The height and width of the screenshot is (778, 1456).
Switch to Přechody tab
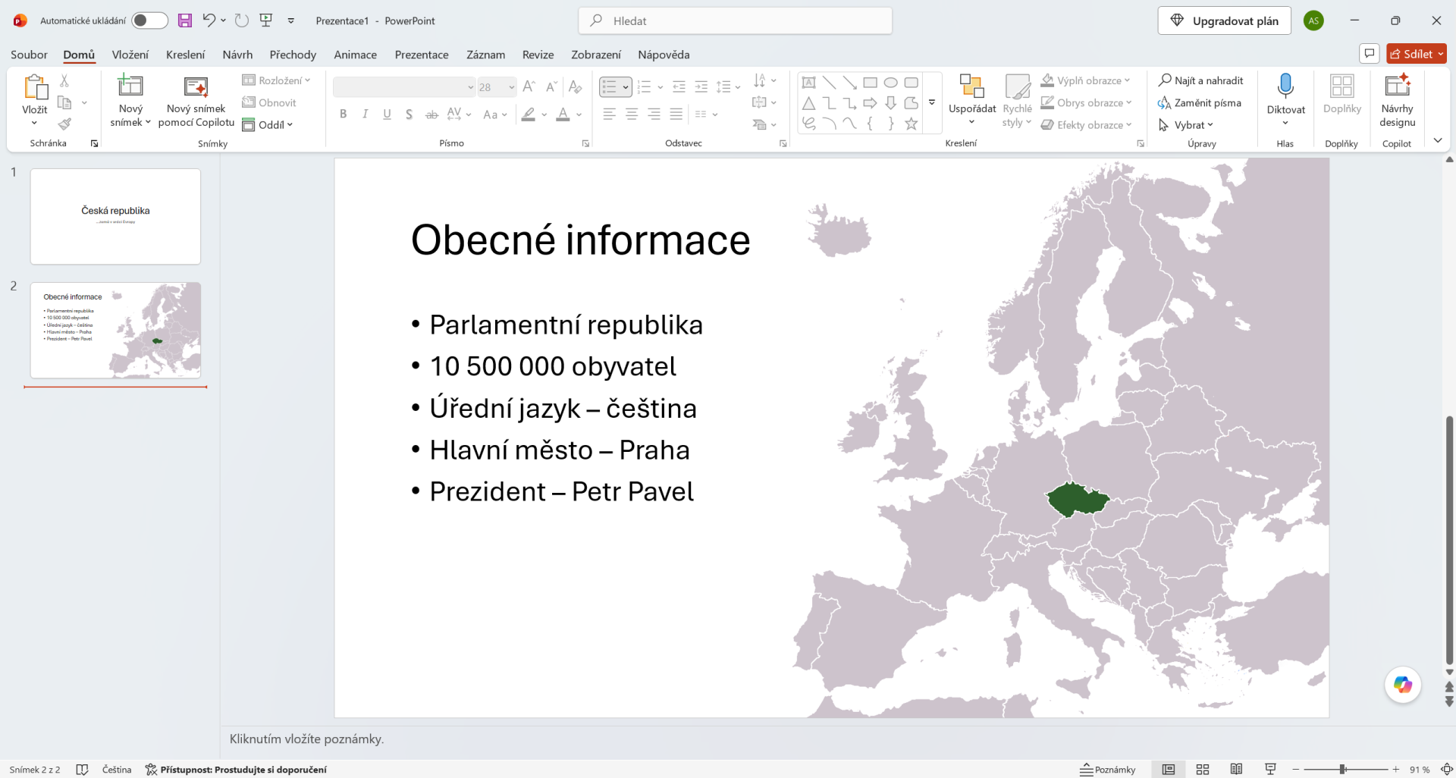click(293, 55)
